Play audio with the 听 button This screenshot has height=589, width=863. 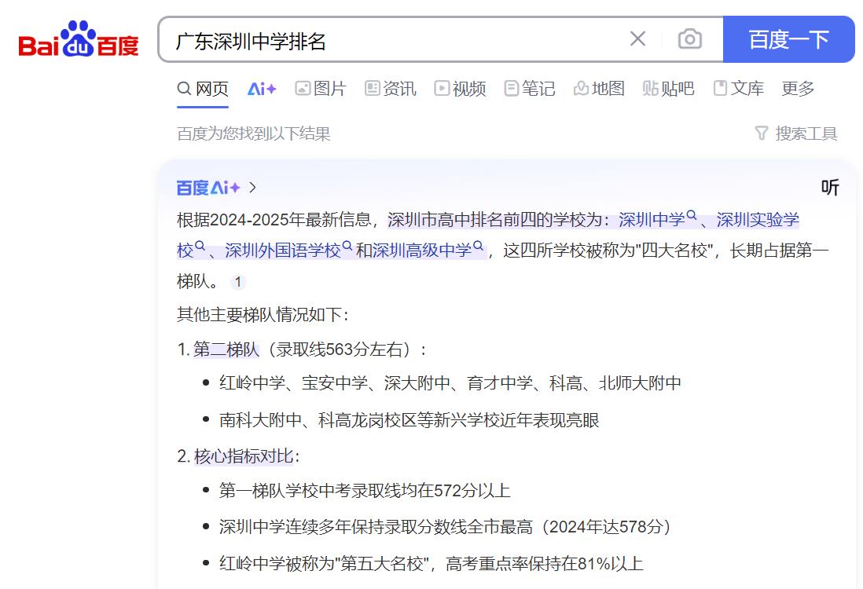click(830, 188)
